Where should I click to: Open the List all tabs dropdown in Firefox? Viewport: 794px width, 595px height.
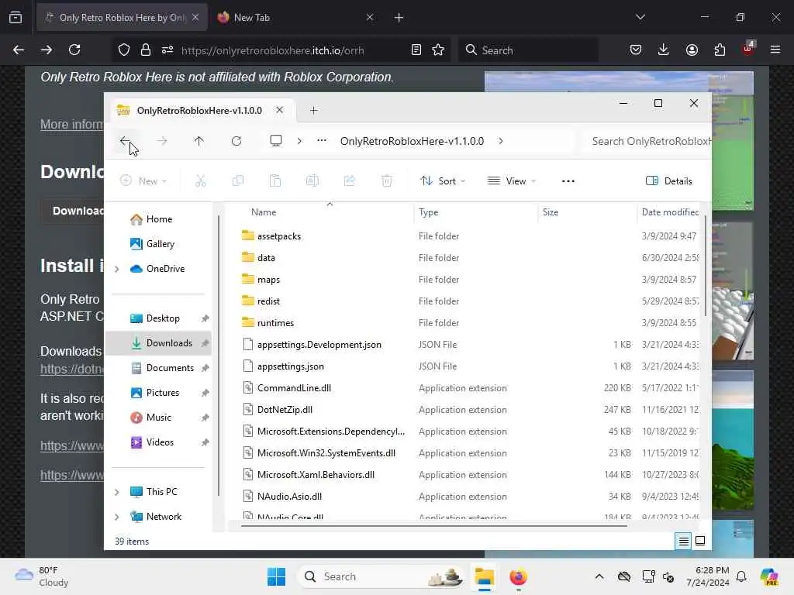(640, 17)
